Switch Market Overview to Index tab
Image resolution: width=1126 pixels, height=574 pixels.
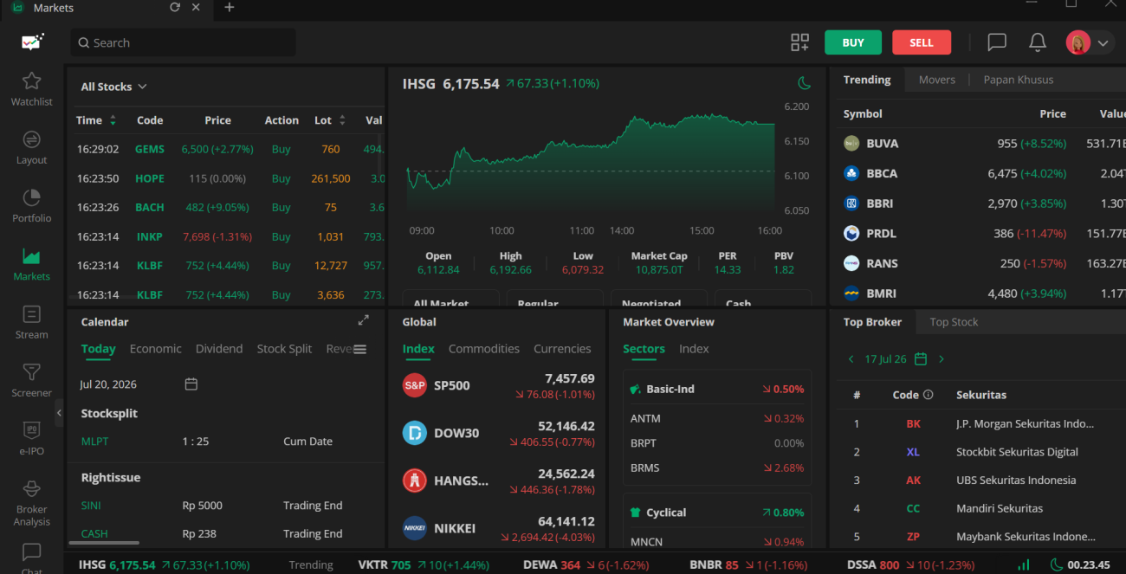pyautogui.click(x=694, y=349)
